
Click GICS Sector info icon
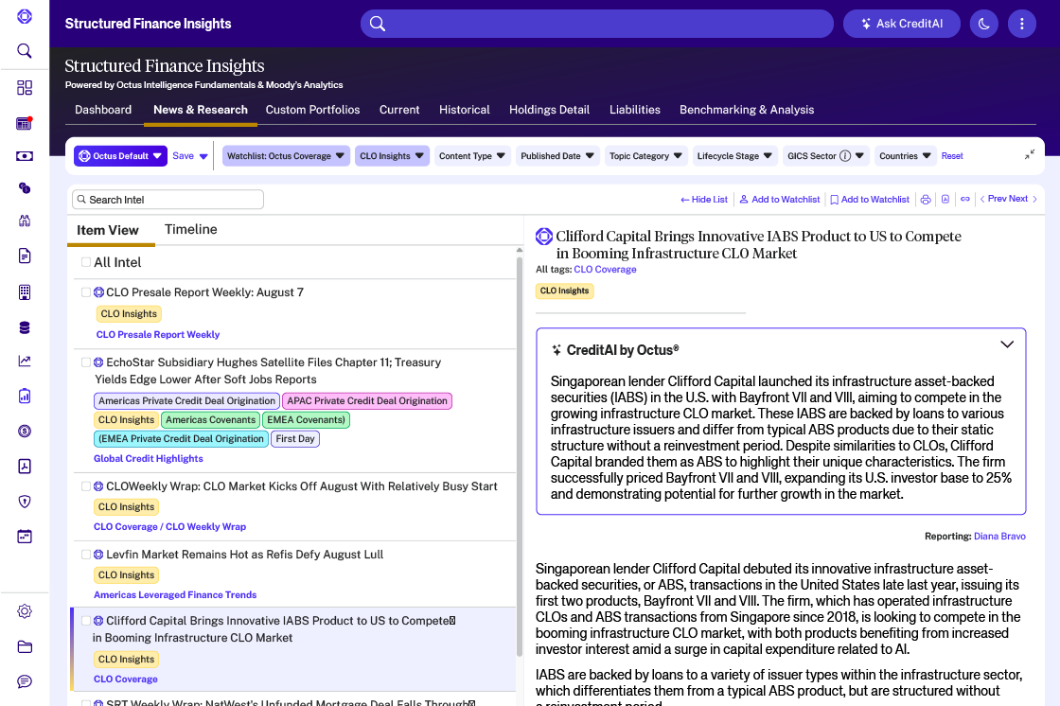[845, 155]
